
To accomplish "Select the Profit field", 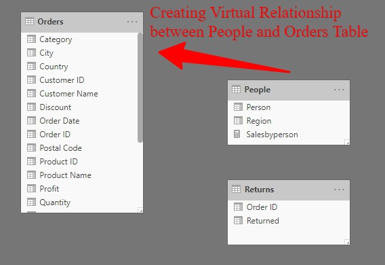I will (49, 189).
